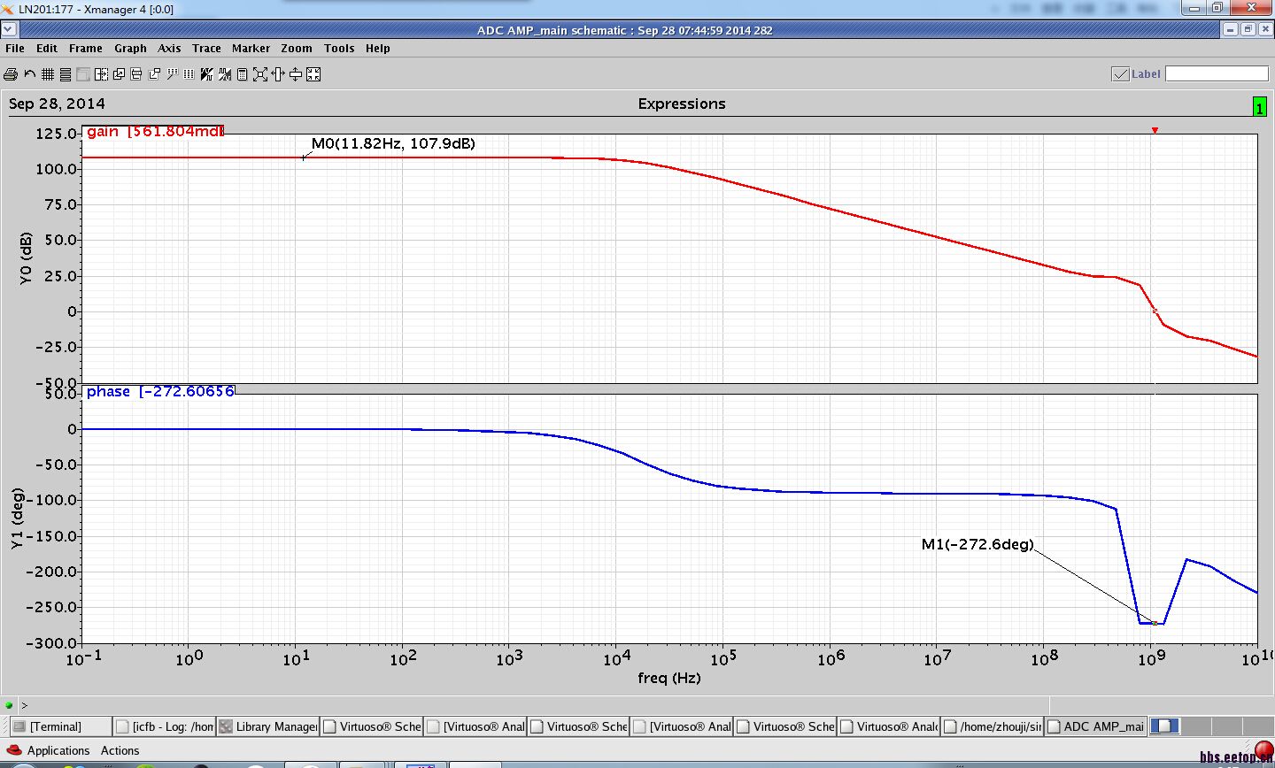1275x768 pixels.
Task: Switch to the ADC AMP_main taskbar window
Action: pyautogui.click(x=1095, y=726)
